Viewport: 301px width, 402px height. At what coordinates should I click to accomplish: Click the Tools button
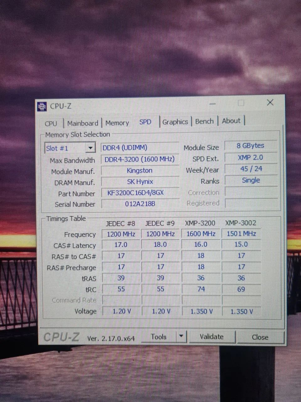pyautogui.click(x=159, y=336)
